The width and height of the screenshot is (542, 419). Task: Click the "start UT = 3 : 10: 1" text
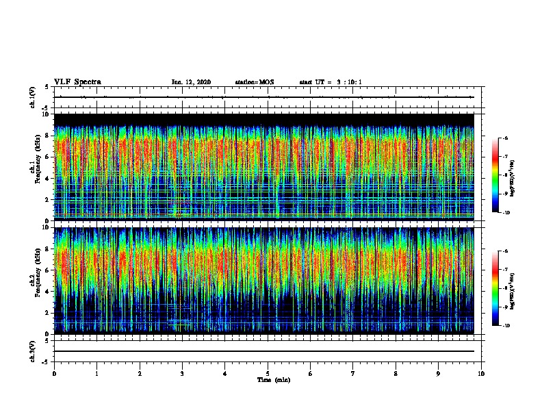(331, 82)
